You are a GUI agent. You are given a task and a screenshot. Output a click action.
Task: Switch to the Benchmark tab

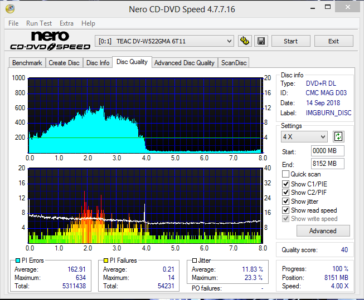[27, 63]
